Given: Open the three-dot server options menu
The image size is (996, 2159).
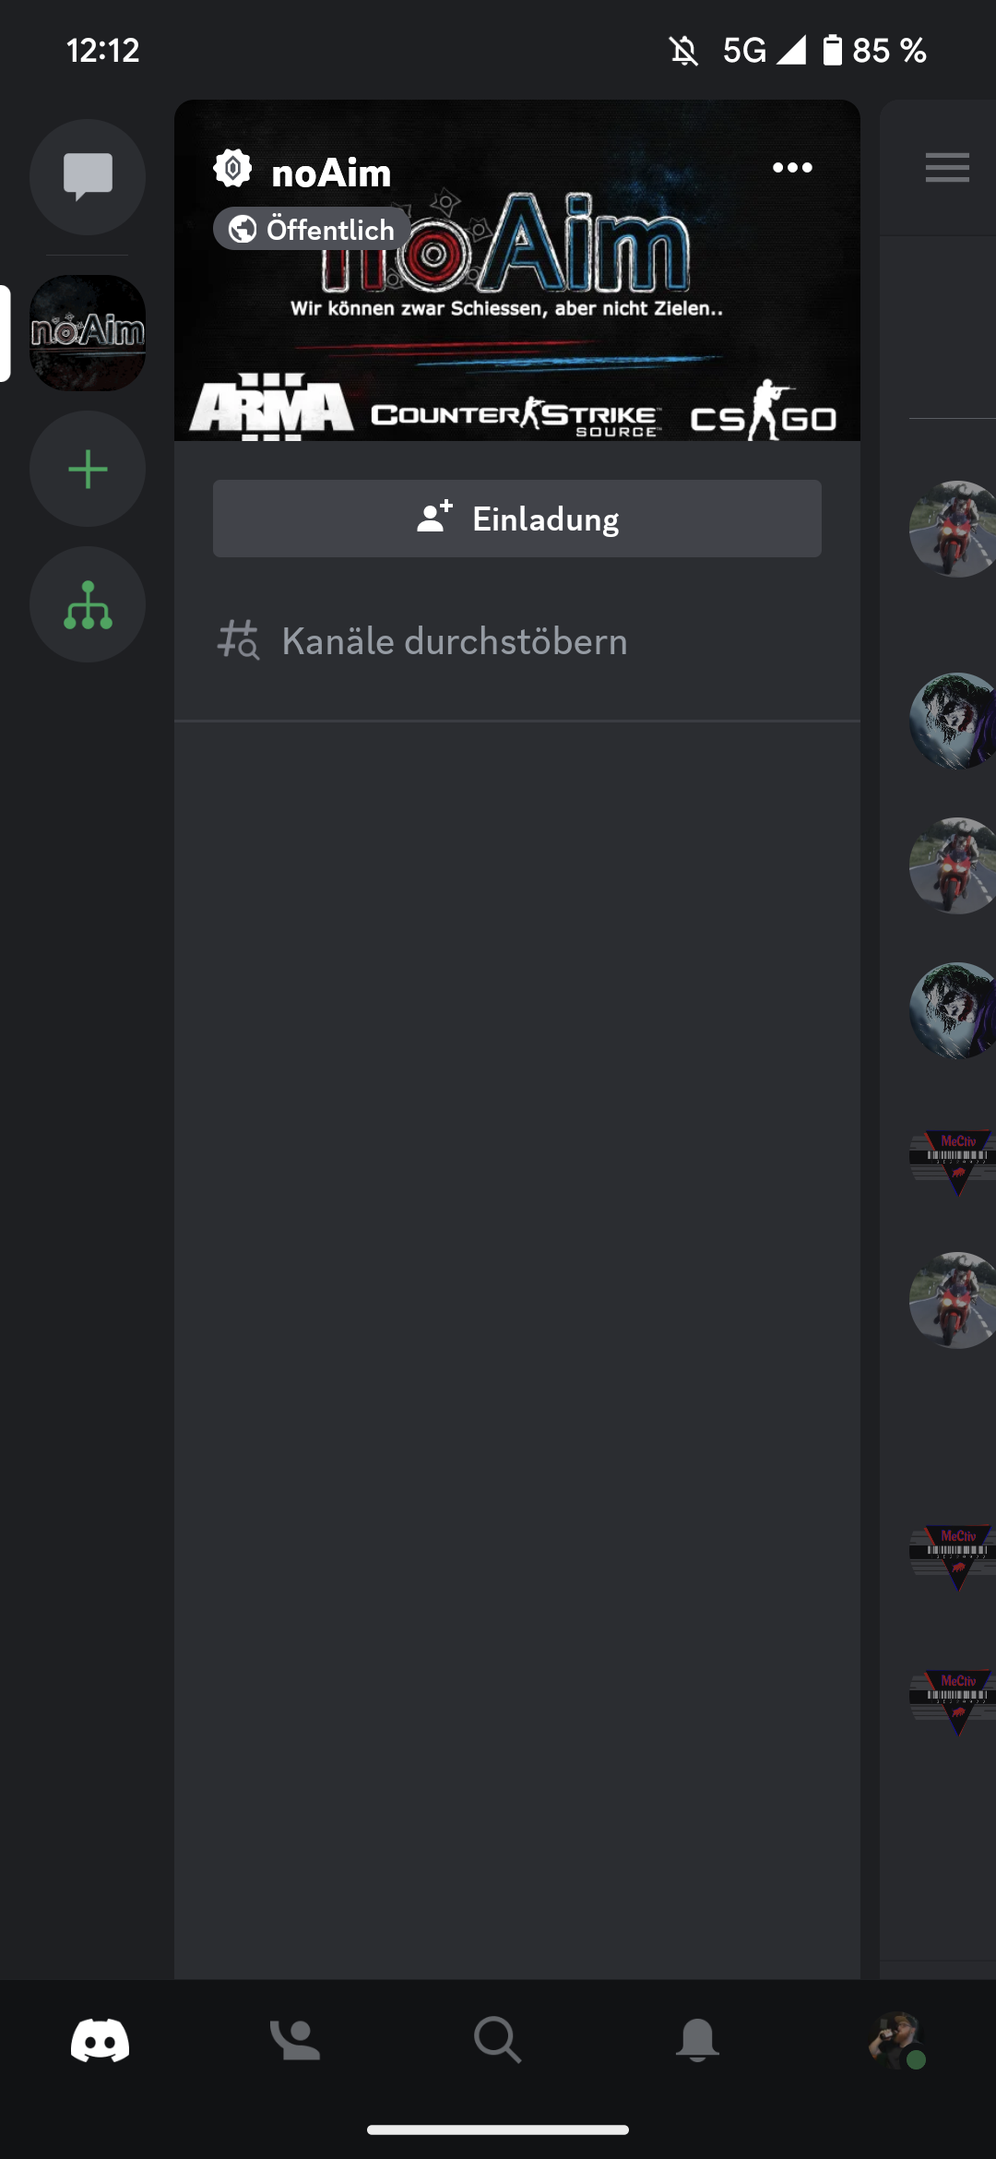Looking at the screenshot, I should pos(792,167).
